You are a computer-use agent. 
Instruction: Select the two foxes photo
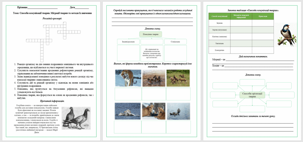point(154,111)
